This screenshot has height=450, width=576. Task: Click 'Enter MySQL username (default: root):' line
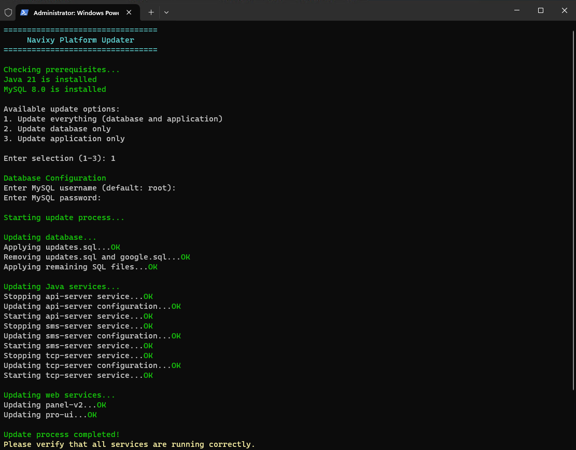point(90,188)
